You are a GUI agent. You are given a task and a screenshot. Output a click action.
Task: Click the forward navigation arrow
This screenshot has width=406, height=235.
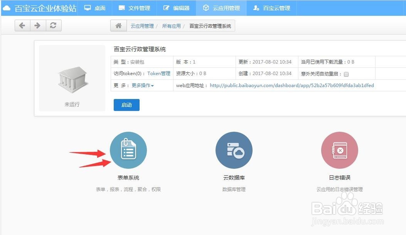[37, 25]
